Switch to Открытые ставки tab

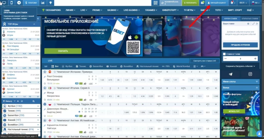click(x=250, y=18)
